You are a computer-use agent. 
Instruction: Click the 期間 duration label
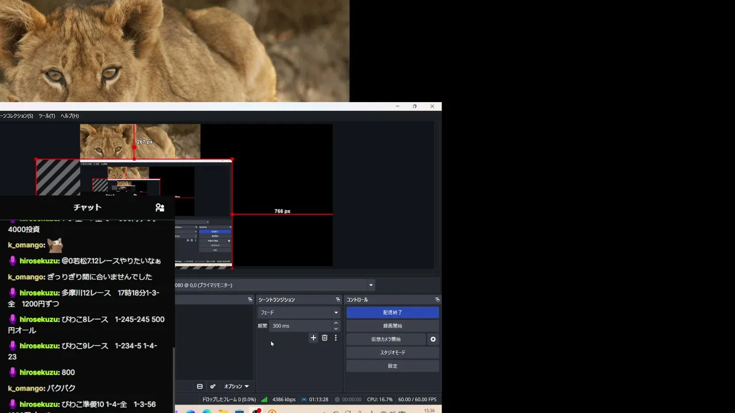click(262, 326)
